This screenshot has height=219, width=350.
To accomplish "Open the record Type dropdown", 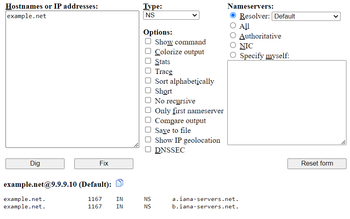I will 171,15.
